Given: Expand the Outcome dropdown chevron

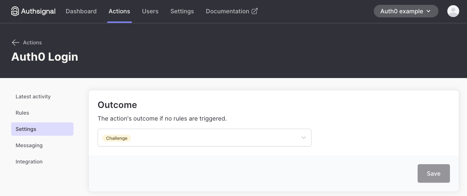Looking at the screenshot, I should point(303,138).
